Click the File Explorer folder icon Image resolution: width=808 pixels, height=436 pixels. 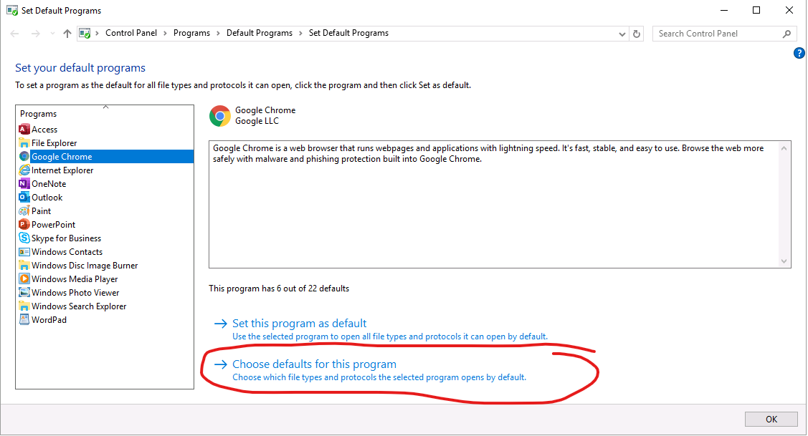(x=24, y=143)
